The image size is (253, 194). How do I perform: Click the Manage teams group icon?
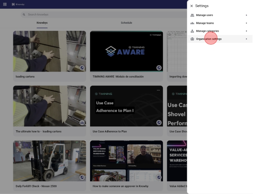(192, 23)
